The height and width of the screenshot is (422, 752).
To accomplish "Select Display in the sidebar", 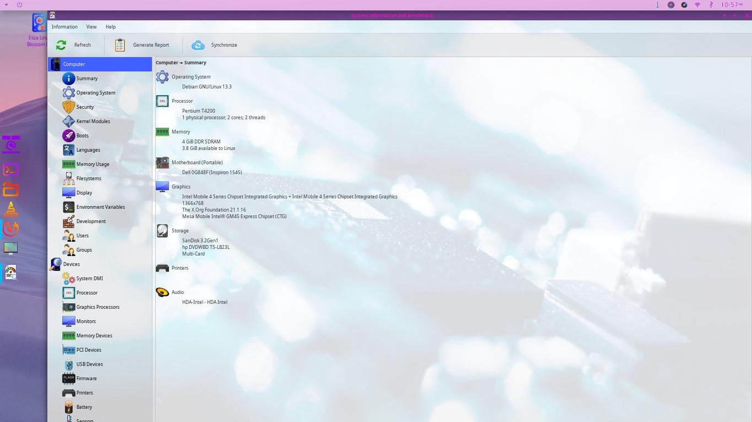I will (84, 193).
